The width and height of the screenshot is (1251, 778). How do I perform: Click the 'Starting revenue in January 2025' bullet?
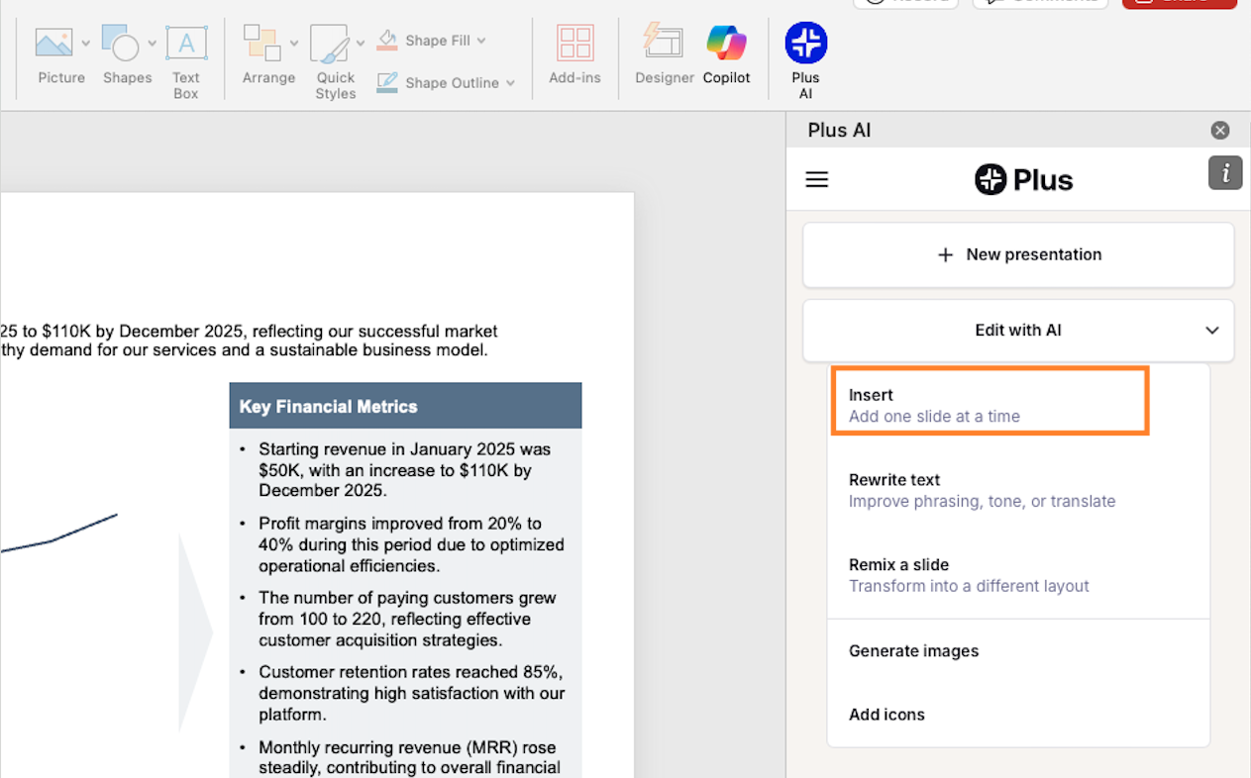tap(404, 470)
